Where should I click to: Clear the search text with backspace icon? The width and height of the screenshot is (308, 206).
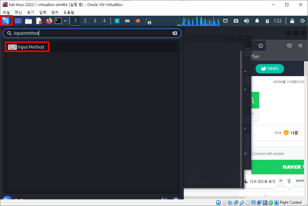(175, 33)
